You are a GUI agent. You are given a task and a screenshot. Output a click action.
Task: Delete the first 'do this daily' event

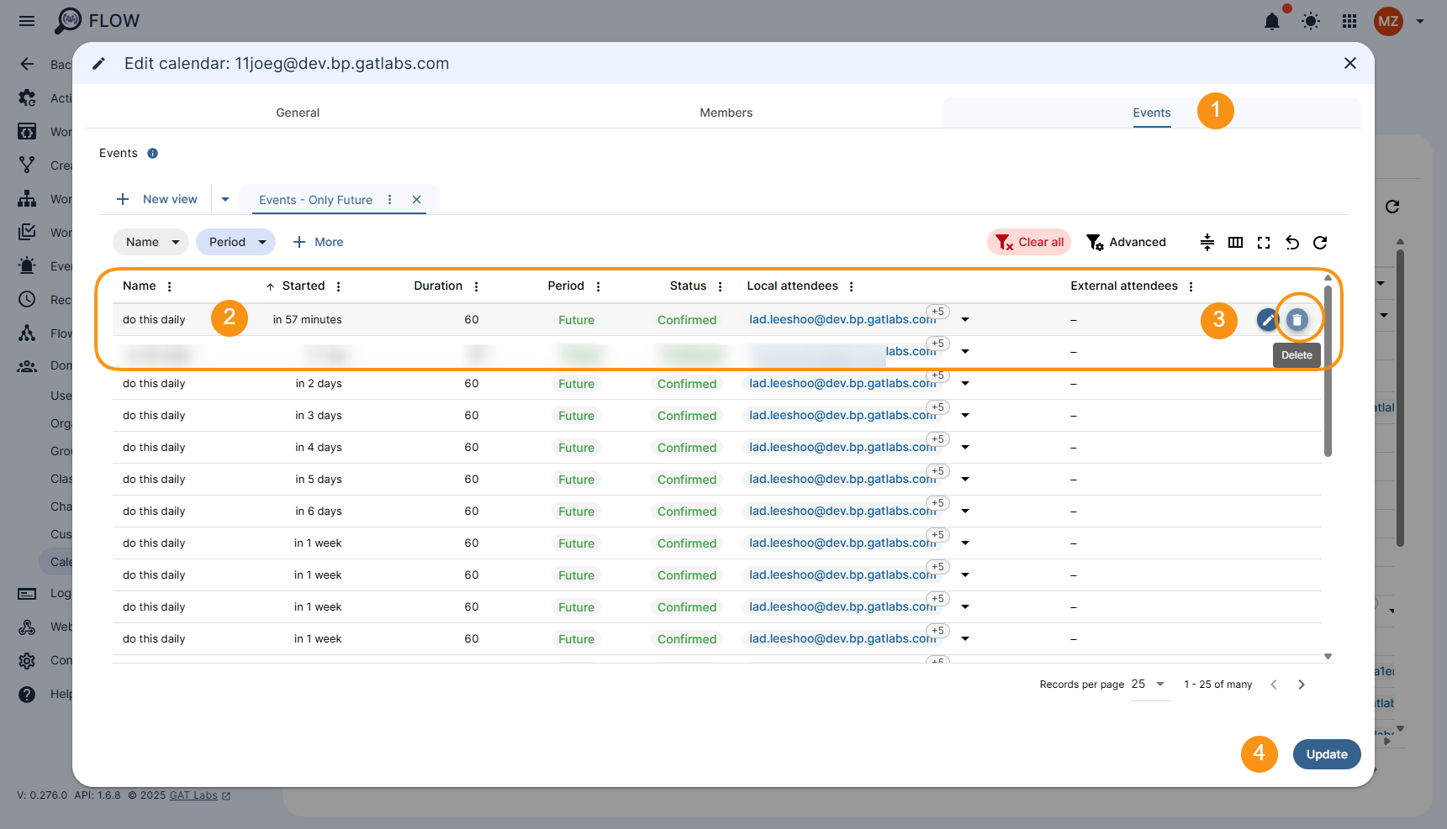tap(1297, 320)
